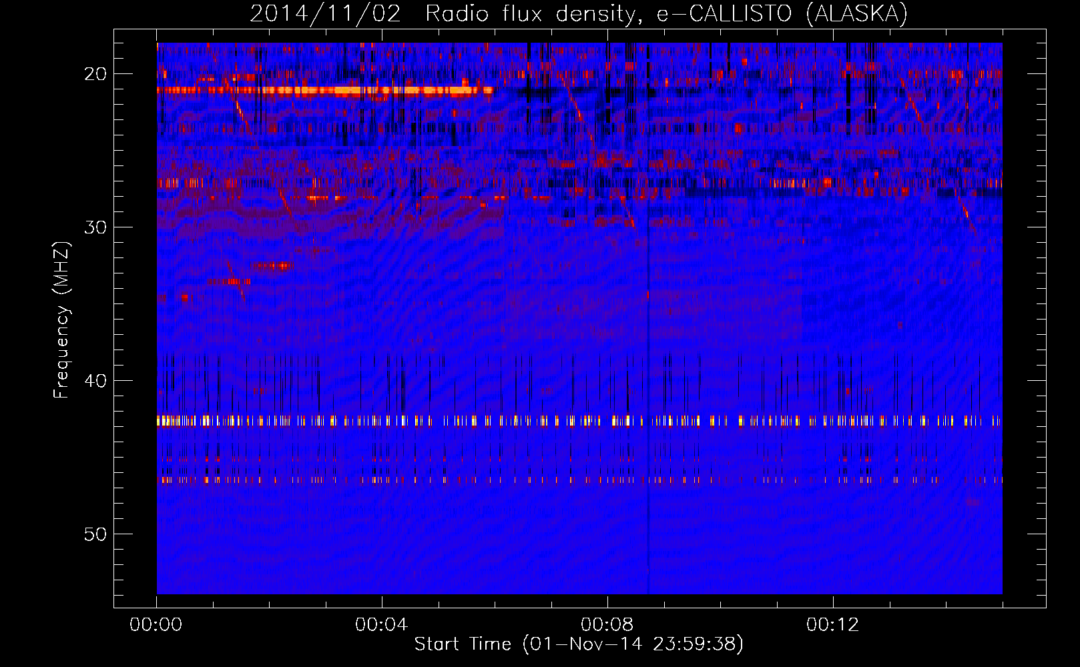Click the plot title date '2014/11/02'

pyautogui.click(x=326, y=13)
